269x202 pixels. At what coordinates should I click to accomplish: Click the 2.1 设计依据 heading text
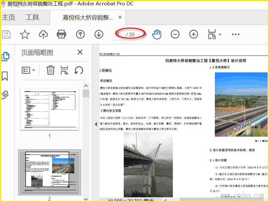coord(218,160)
